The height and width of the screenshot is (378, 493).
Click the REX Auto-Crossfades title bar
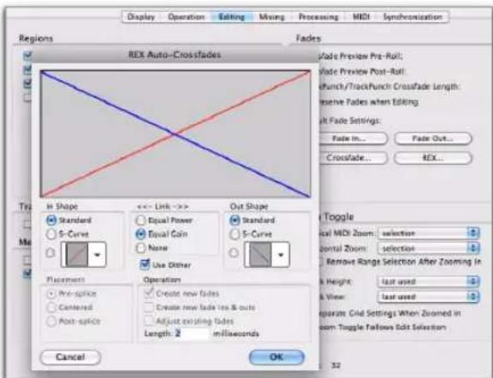tap(175, 55)
